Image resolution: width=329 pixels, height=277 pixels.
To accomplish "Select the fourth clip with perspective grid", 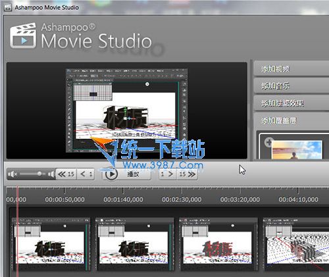I will 296,244.
